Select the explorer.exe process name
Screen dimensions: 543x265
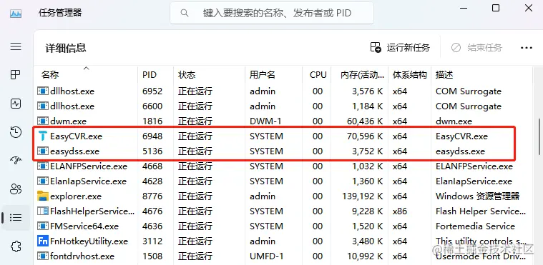[x=76, y=196]
